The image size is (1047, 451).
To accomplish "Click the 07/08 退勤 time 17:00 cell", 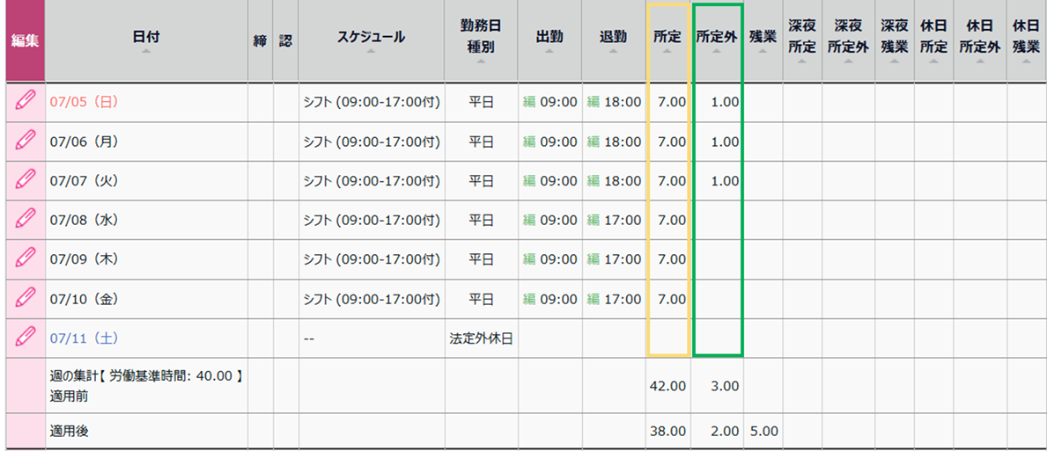I will [623, 220].
